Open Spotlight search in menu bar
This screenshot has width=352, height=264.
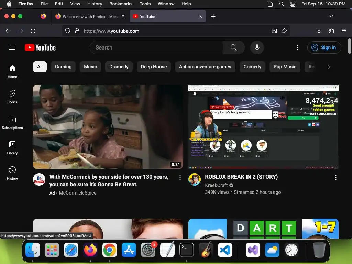(x=281, y=4)
